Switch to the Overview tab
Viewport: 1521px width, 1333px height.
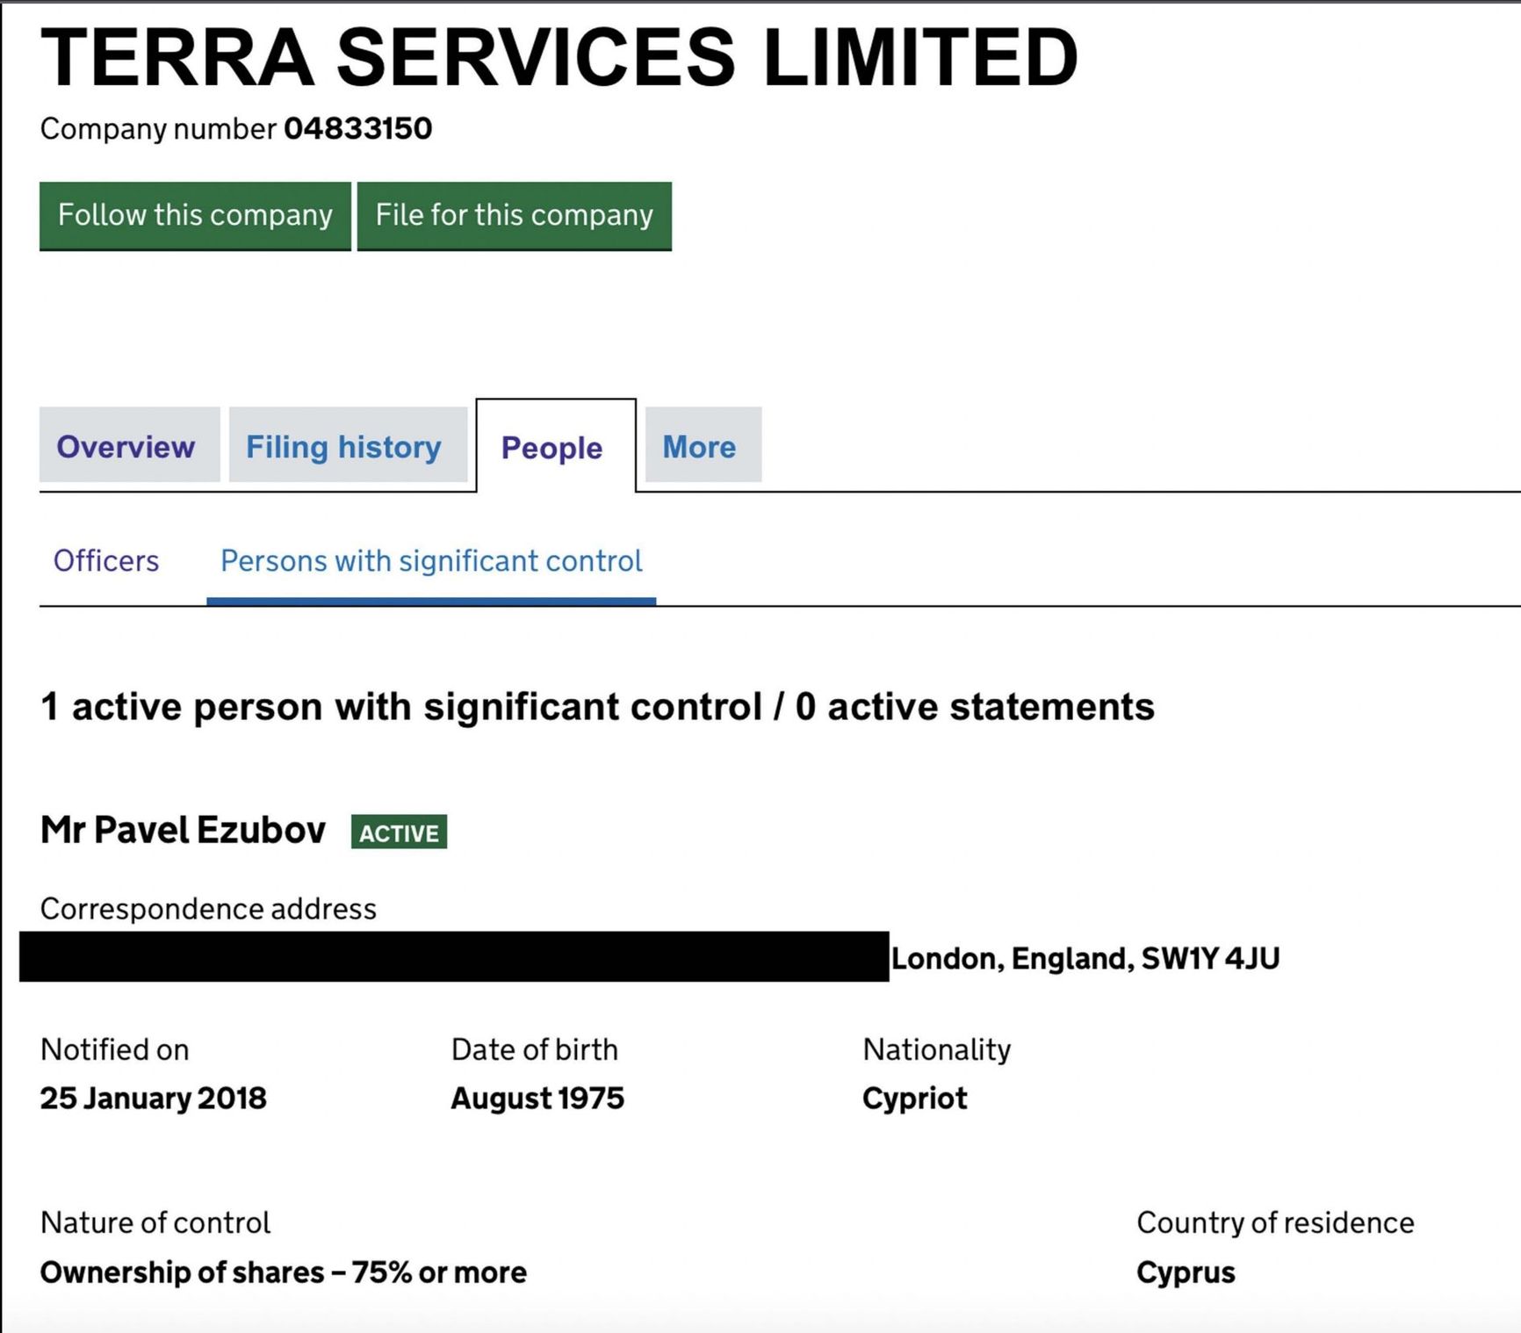[126, 446]
